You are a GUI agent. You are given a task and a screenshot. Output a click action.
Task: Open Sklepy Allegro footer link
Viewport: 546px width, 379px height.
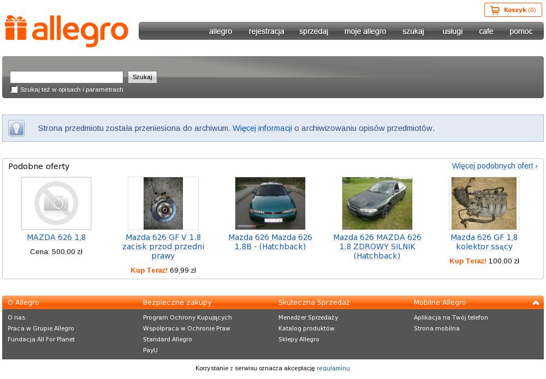299,339
